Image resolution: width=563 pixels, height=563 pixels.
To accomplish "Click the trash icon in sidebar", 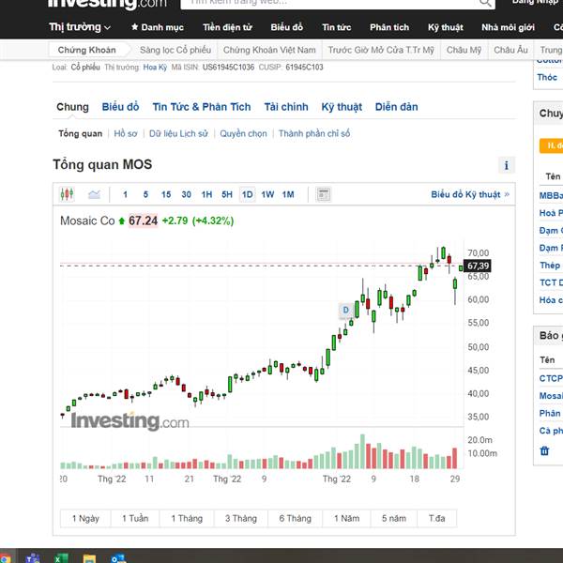I will [x=544, y=450].
